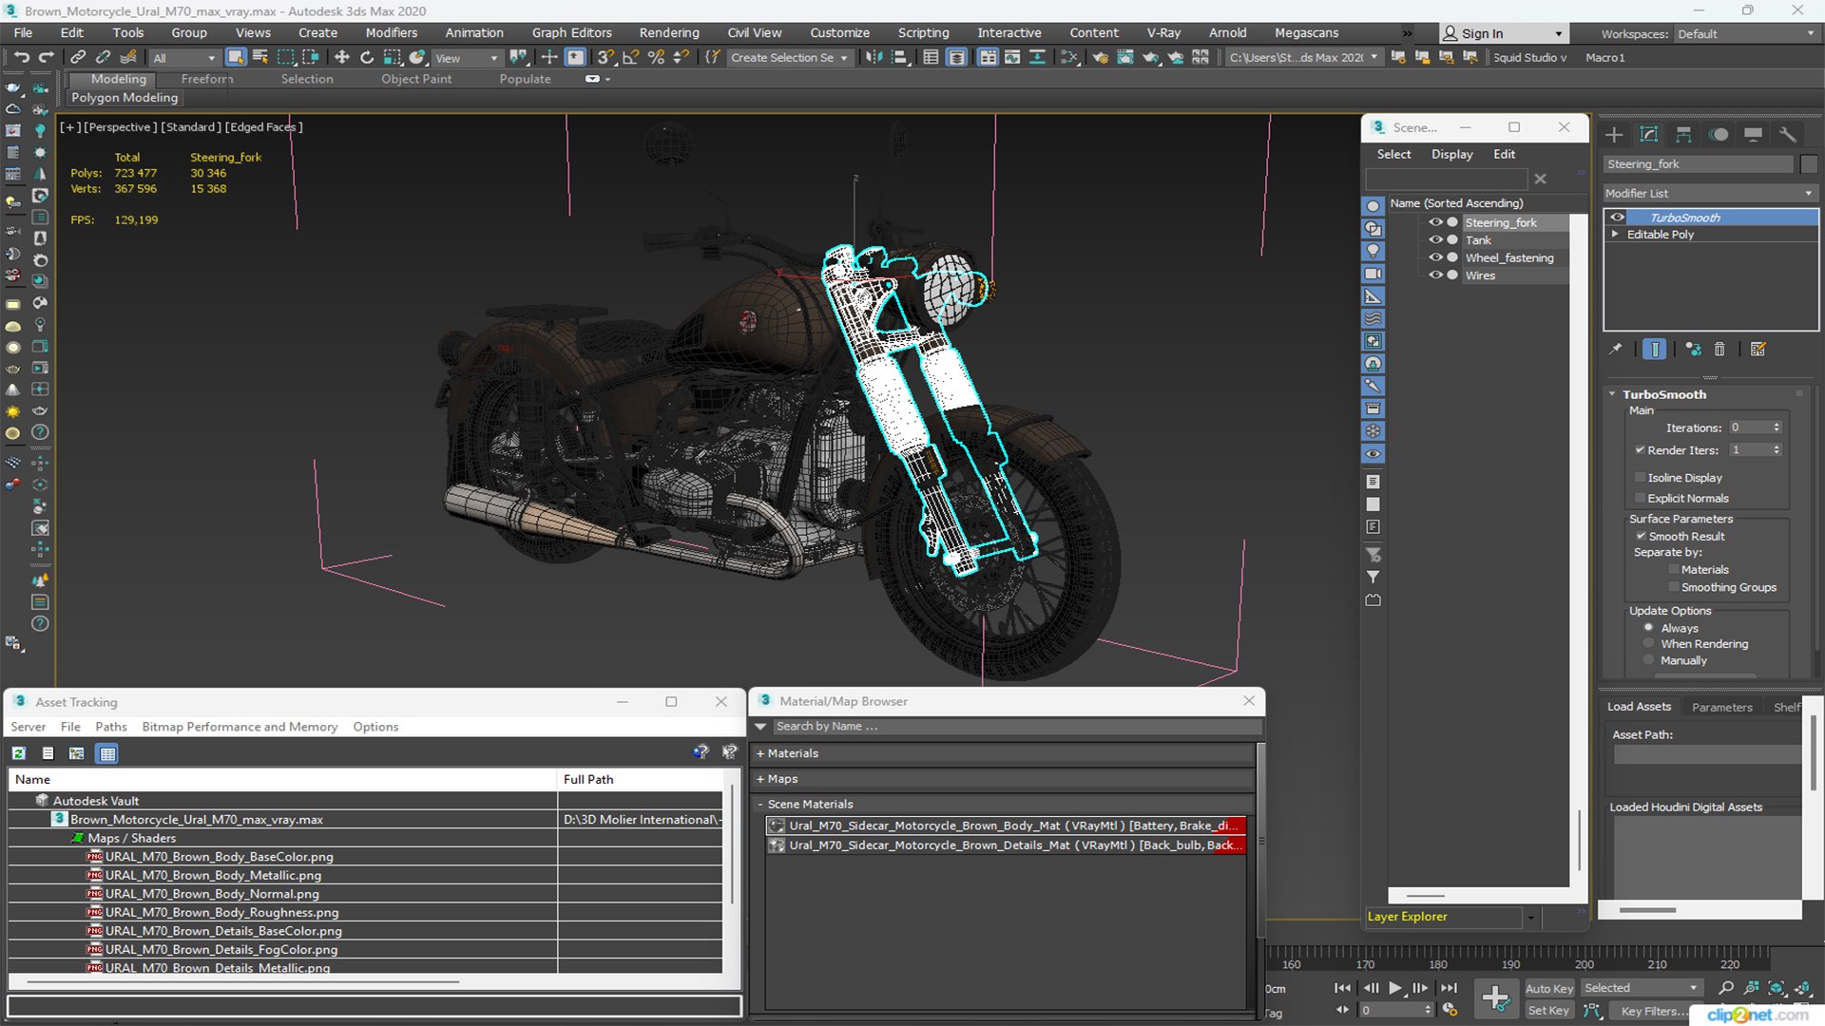
Task: Open the View coordinate system dropdown
Action: click(467, 58)
